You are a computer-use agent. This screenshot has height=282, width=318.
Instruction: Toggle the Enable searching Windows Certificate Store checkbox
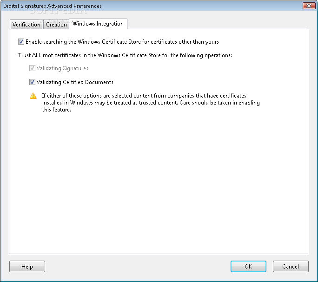pyautogui.click(x=21, y=42)
